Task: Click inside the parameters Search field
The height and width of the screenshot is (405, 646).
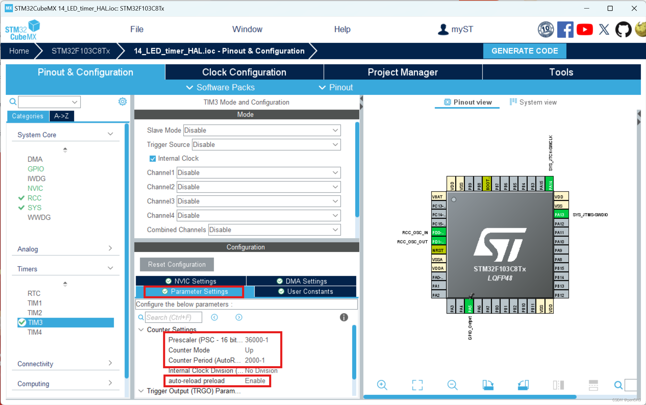Action: coord(173,317)
